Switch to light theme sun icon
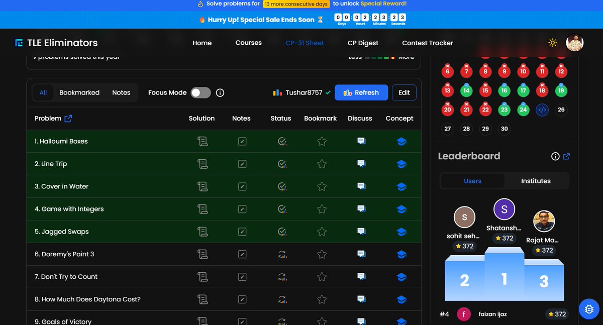Image resolution: width=603 pixels, height=325 pixels. click(x=553, y=43)
